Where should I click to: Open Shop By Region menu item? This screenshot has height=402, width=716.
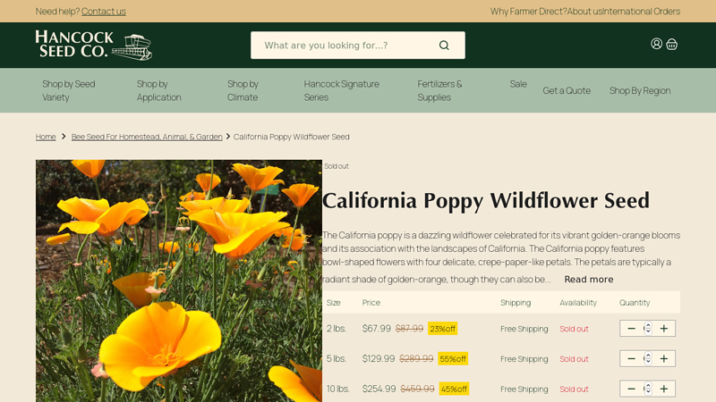pos(640,91)
